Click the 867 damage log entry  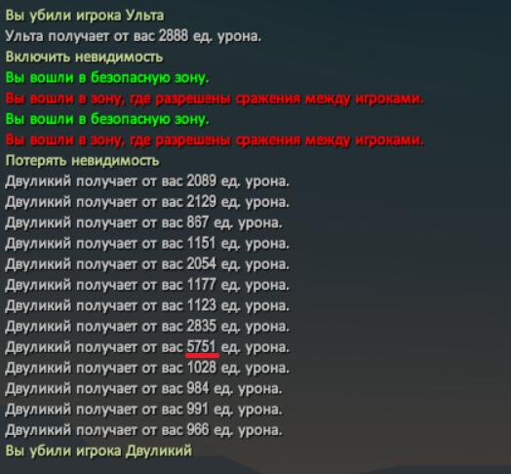pyautogui.click(x=143, y=223)
